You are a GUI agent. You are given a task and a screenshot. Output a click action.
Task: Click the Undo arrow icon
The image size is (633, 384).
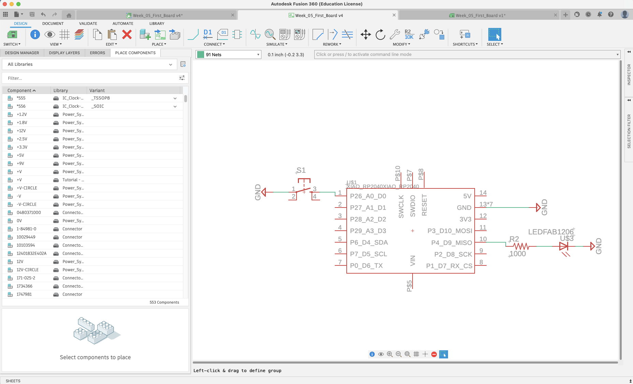click(x=43, y=15)
